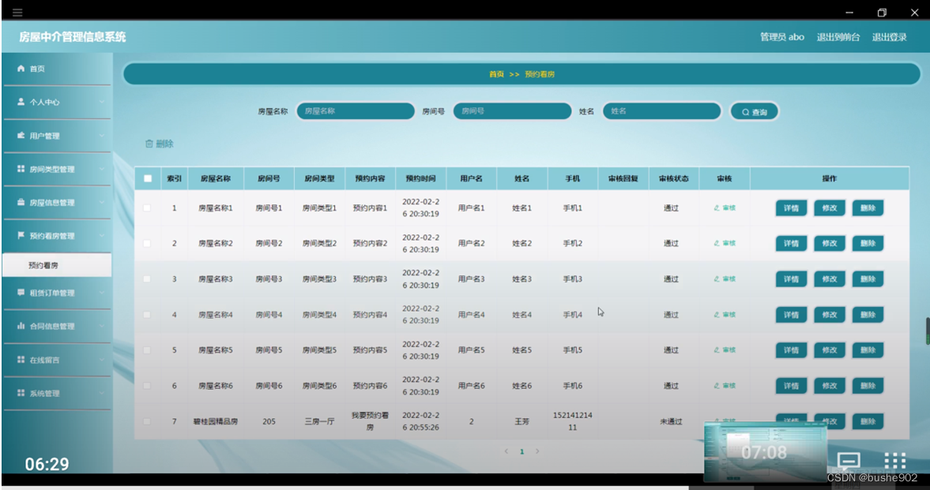
Task: Check the box for row 房屋名称4
Action: (147, 315)
